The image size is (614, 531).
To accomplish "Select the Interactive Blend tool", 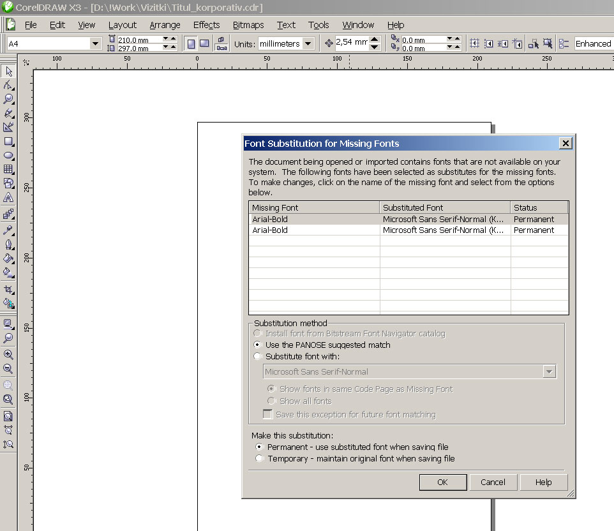I will (8, 214).
